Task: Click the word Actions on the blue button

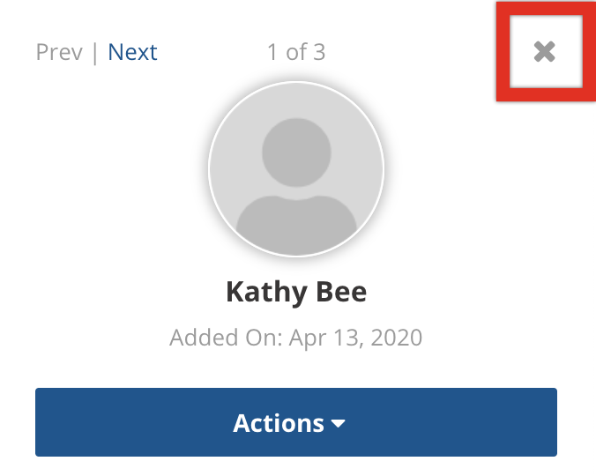Action: (279, 423)
